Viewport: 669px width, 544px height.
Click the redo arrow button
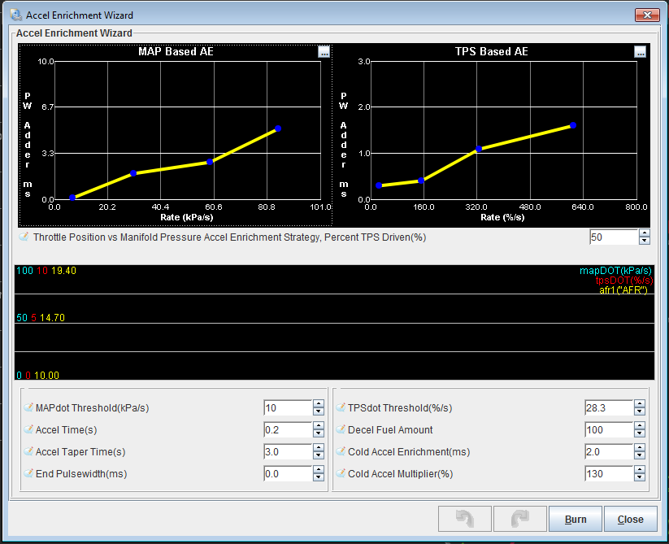coord(518,519)
